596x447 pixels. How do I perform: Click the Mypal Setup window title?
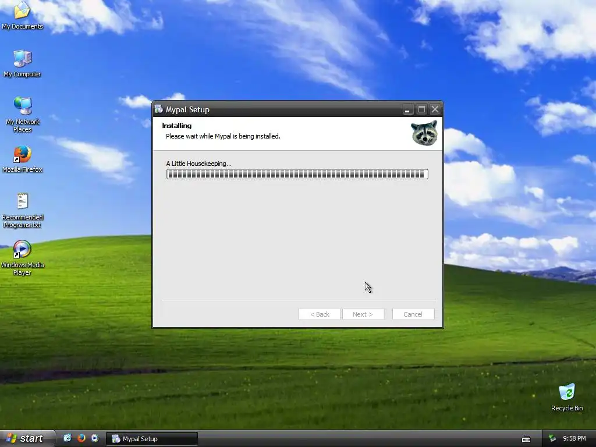(187, 110)
